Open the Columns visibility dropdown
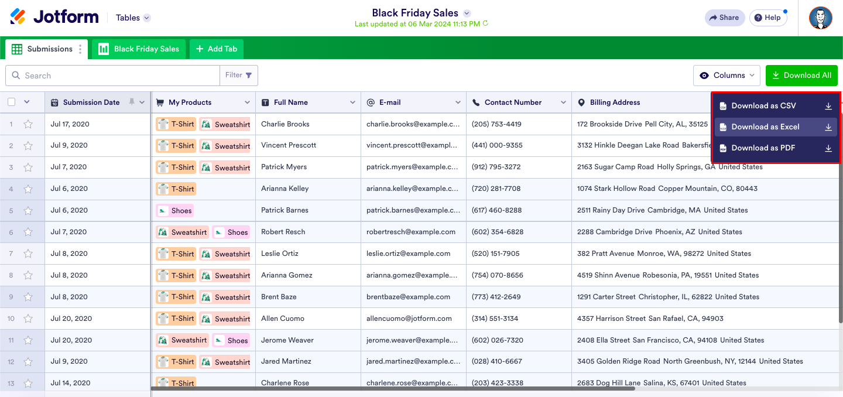Viewport: 843px width, 397px height. point(727,76)
